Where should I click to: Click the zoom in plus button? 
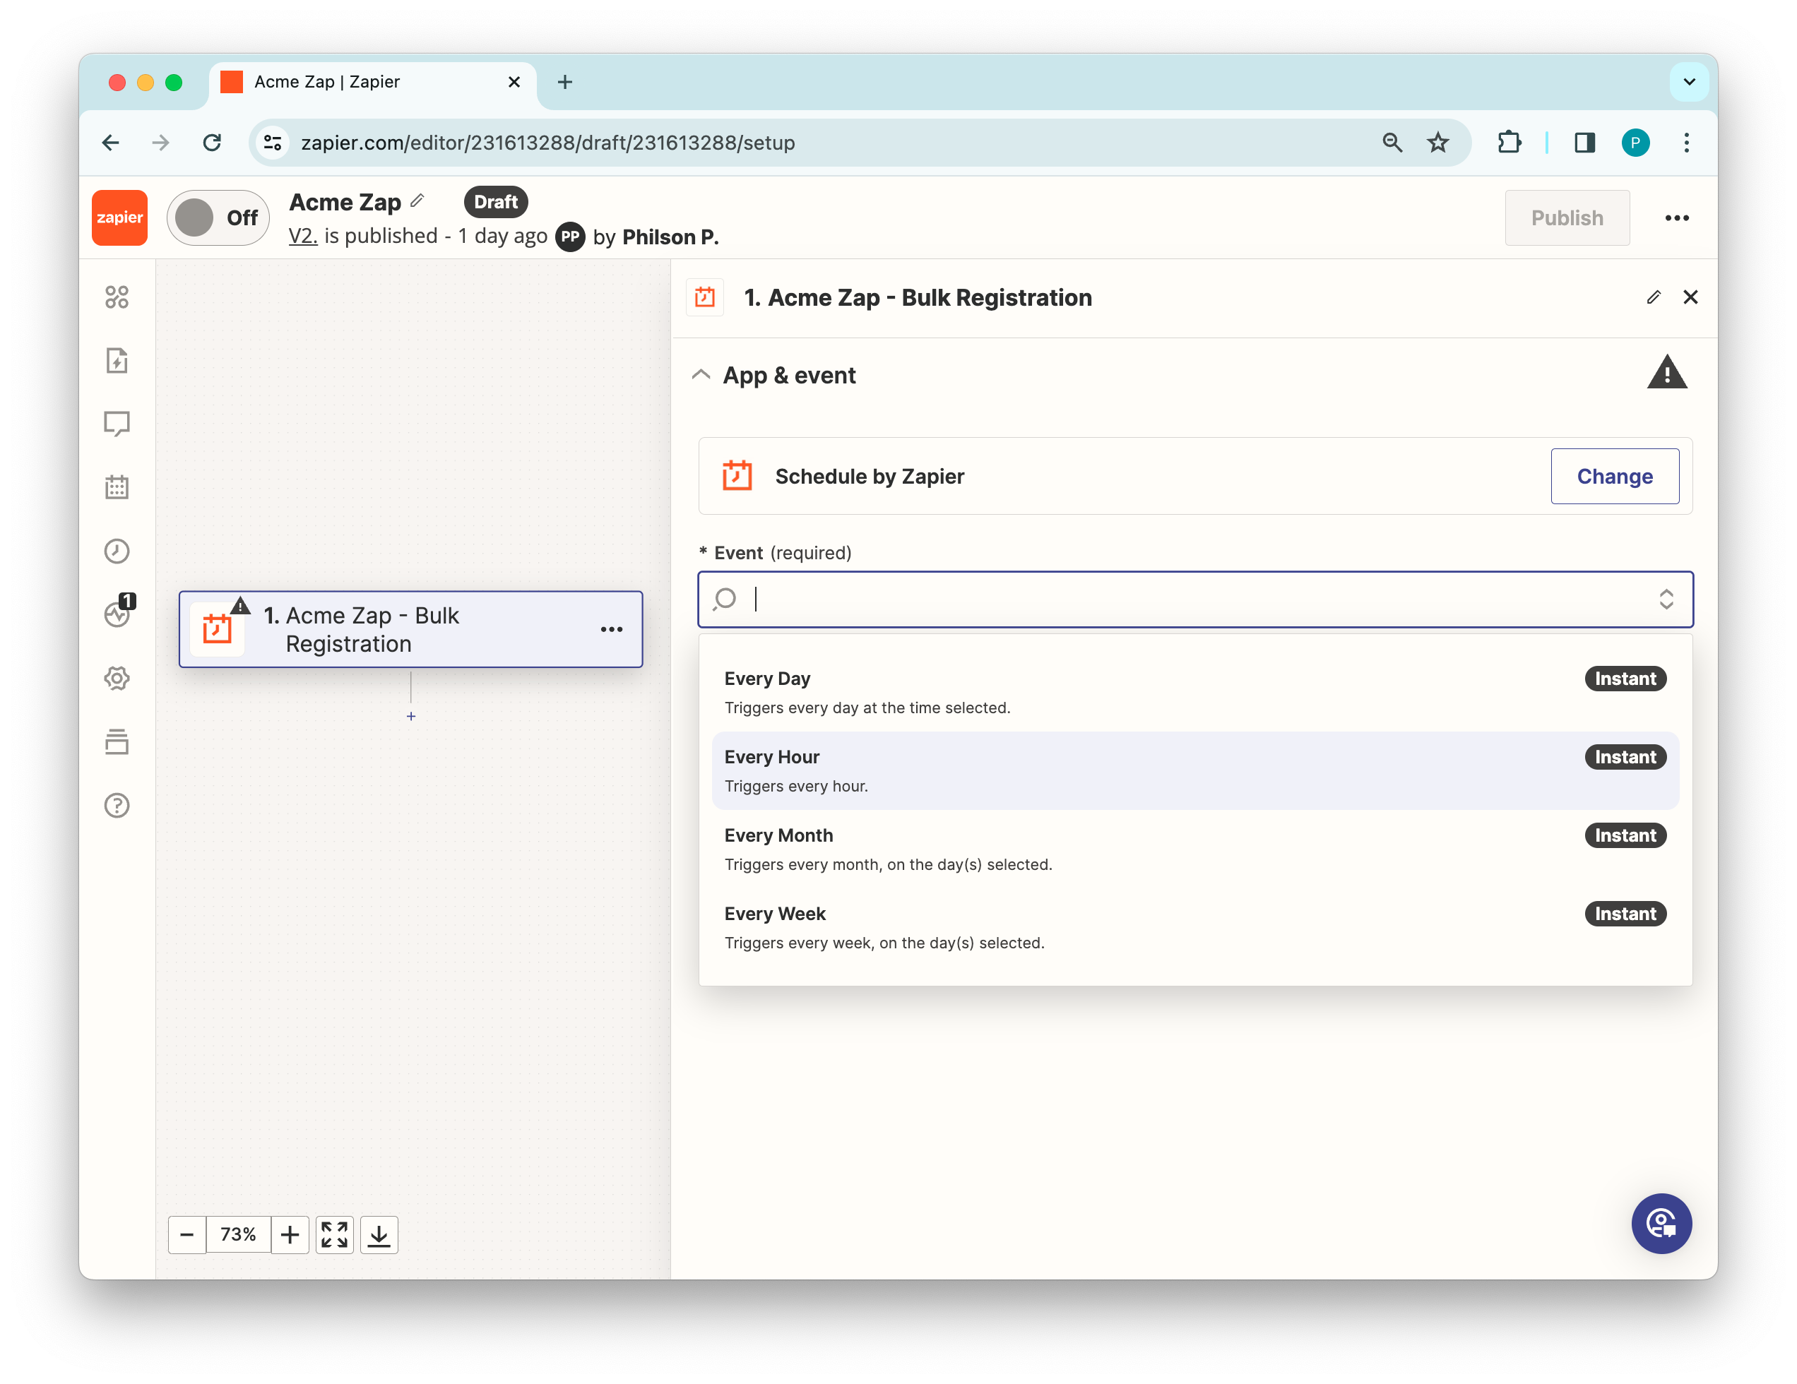290,1234
